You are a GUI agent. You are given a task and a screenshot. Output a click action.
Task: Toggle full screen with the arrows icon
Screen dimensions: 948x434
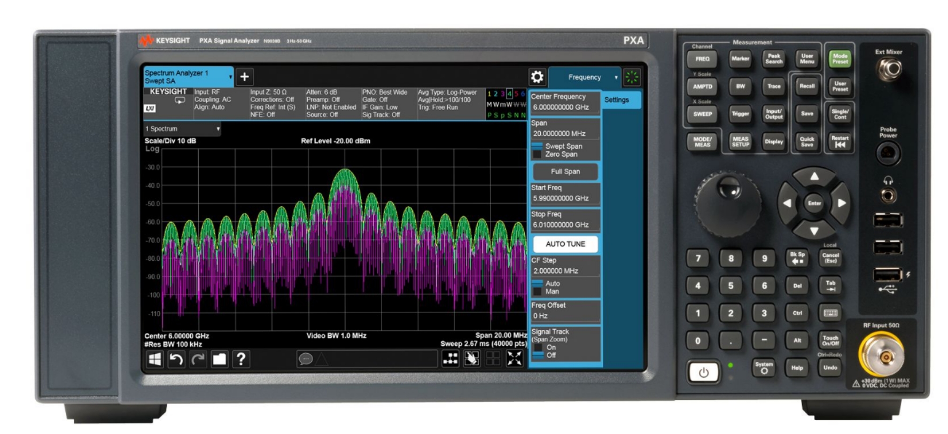click(515, 359)
